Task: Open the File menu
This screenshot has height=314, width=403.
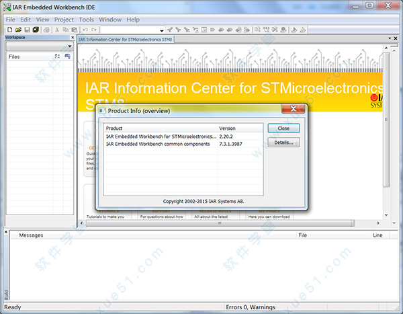Action: (11, 19)
